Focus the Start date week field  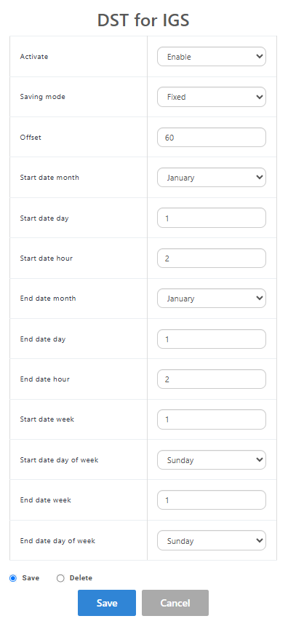tap(212, 419)
